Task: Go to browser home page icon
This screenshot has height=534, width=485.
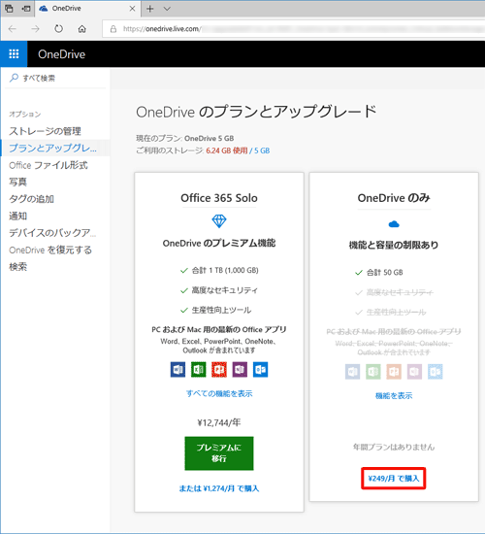Action: pyautogui.click(x=82, y=29)
